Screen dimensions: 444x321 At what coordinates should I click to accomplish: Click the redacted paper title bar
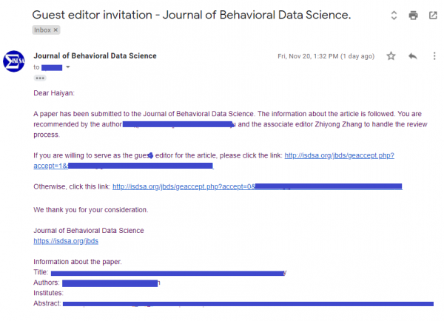168,273
